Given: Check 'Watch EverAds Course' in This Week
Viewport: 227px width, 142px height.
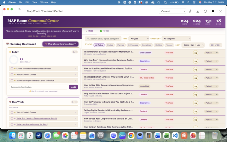Looking at the screenshot, I should (x=12, y=112).
